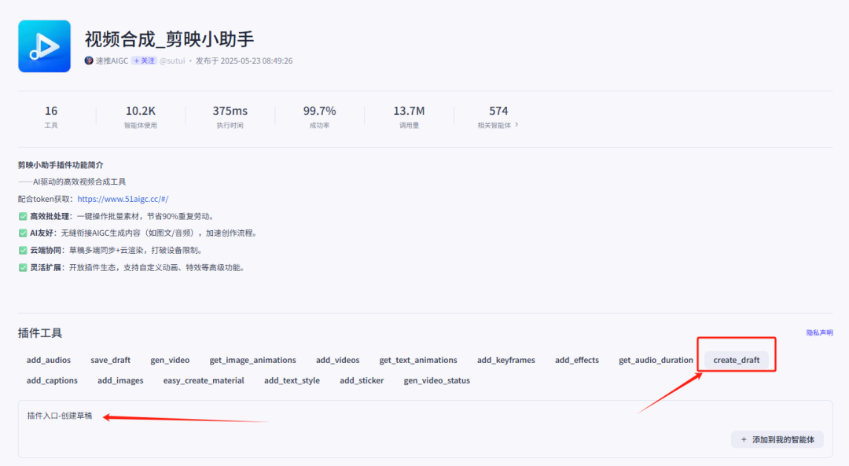Open the https://www.51aigc.cc/#/ link

123,199
